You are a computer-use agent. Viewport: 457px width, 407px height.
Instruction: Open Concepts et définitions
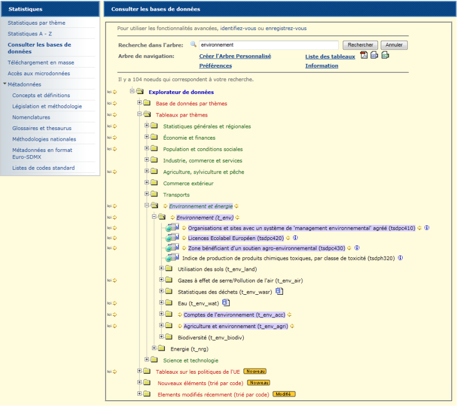[x=41, y=95]
